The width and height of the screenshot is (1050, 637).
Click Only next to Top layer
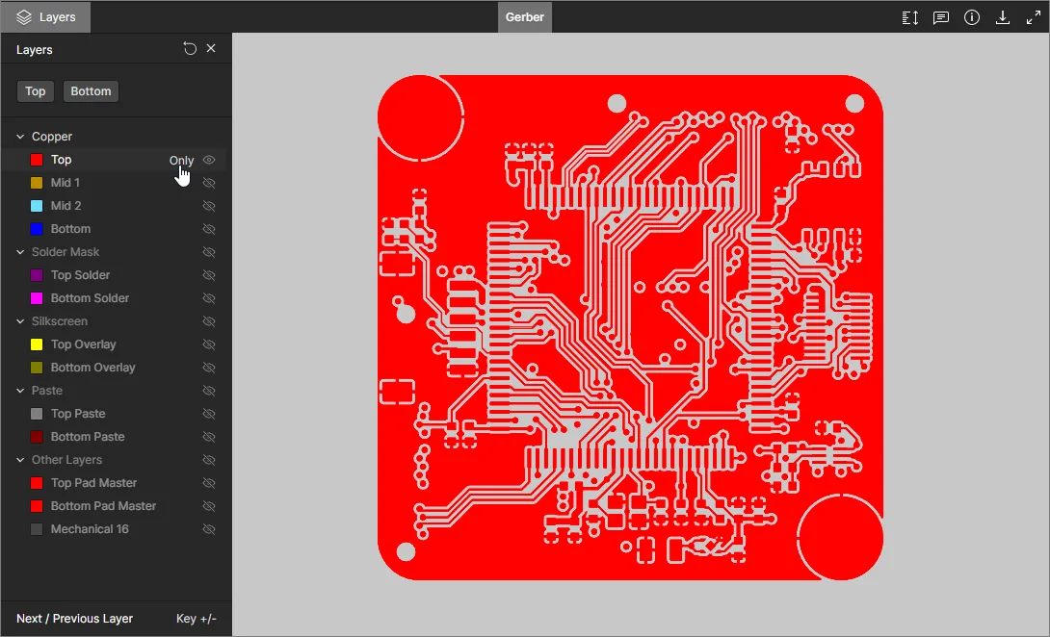point(181,160)
